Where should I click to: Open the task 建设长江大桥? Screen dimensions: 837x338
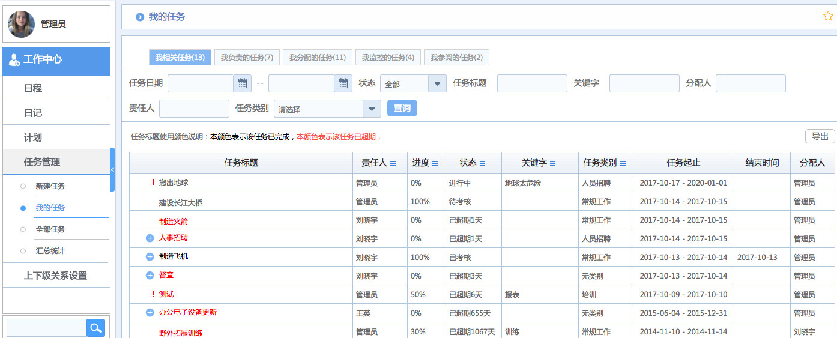181,202
